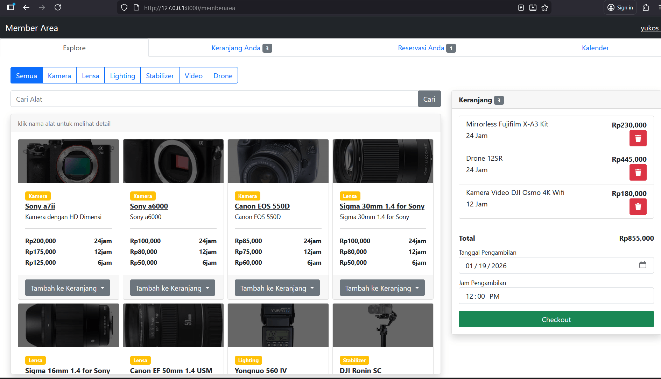This screenshot has width=661, height=379.
Task: Expand Tambah ke Keranjang for Sony a7ii
Action: (68, 288)
